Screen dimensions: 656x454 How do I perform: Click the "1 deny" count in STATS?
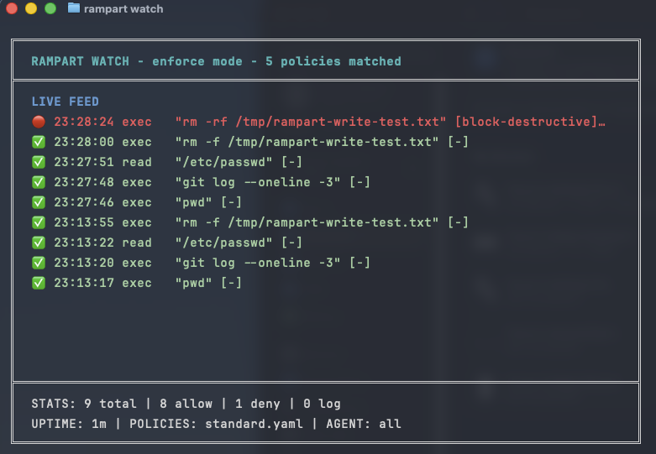pos(252,404)
